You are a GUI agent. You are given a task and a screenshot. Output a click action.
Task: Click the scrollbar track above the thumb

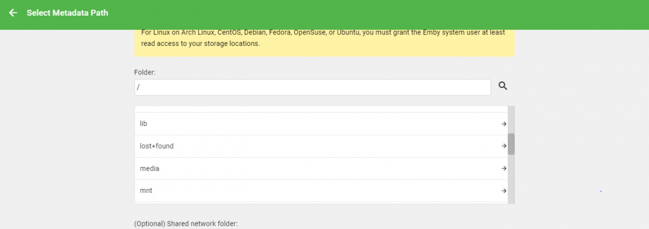pos(511,119)
